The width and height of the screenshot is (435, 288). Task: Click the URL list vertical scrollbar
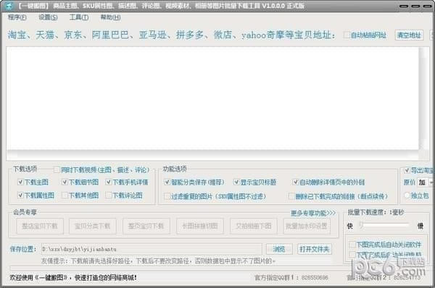423,98
